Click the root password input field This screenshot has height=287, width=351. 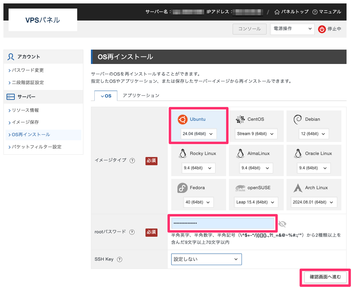223,223
